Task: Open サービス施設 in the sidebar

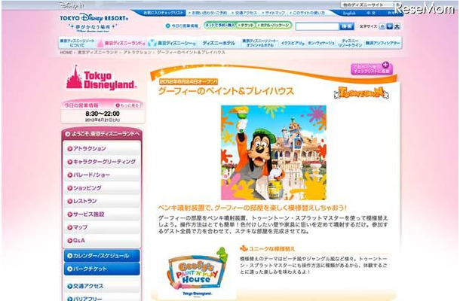Action: 102,214
